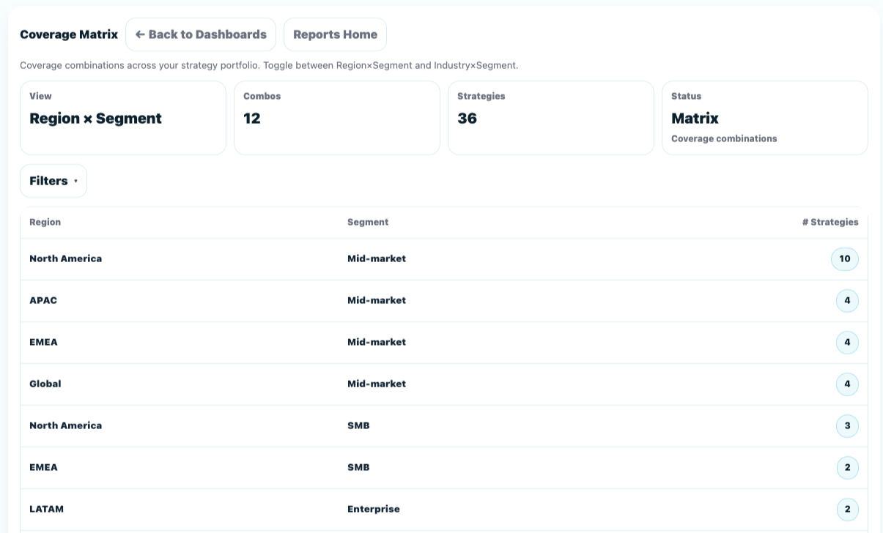The height and width of the screenshot is (533, 883).
Task: Click the EMEA SMB count badge
Action: click(847, 468)
